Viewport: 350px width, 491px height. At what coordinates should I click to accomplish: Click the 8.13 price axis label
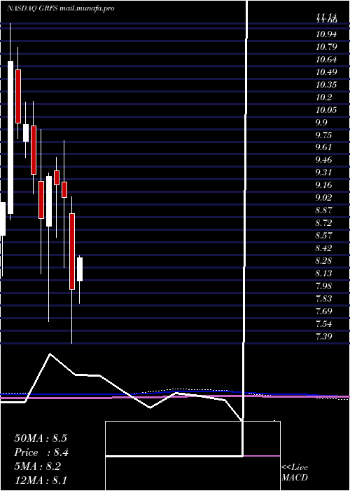click(x=323, y=273)
